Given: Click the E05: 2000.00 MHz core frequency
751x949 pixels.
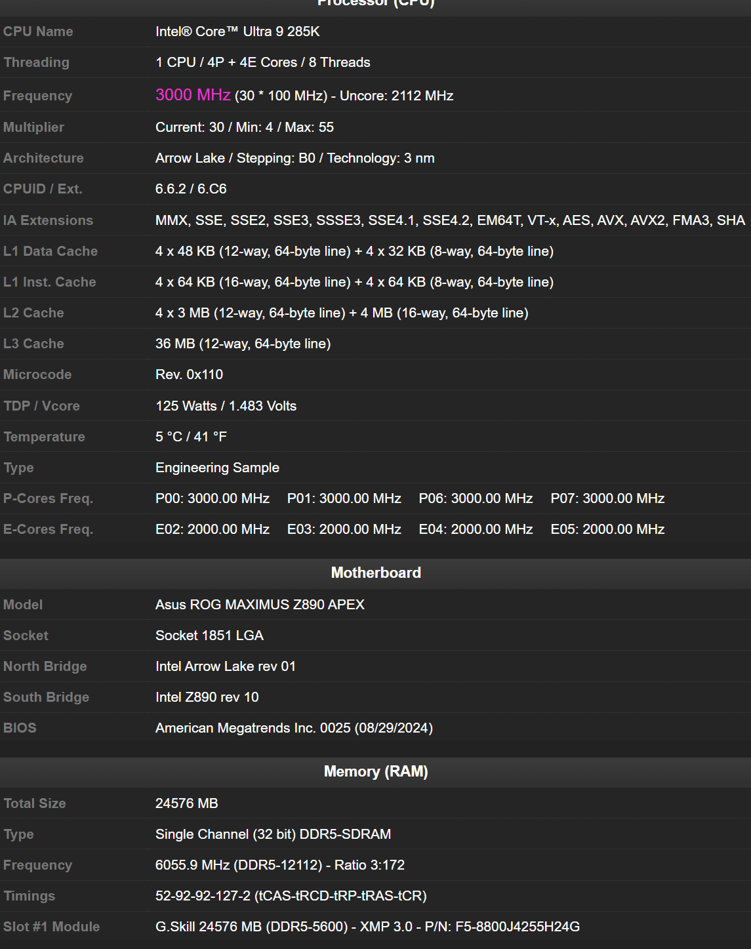Looking at the screenshot, I should tap(608, 529).
